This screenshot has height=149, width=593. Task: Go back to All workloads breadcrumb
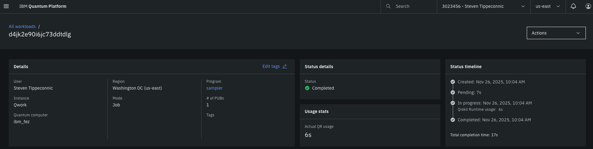tap(22, 26)
